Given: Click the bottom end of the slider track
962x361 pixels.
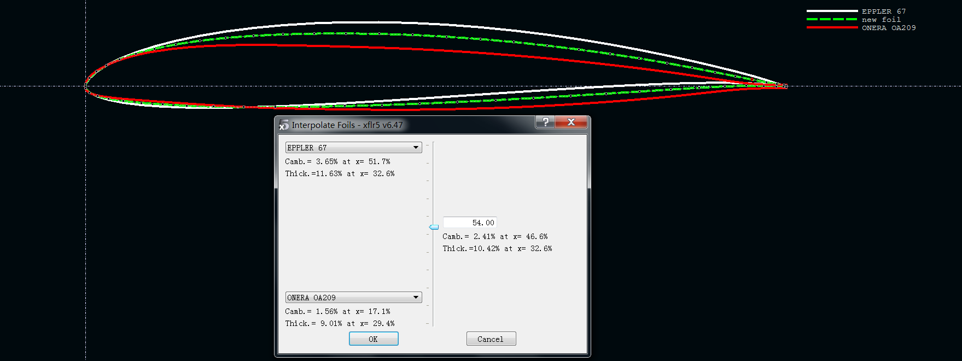Looking at the screenshot, I should (433, 324).
